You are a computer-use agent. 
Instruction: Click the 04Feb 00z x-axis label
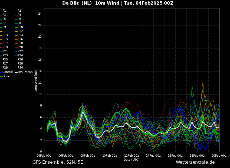pyautogui.click(x=44, y=156)
